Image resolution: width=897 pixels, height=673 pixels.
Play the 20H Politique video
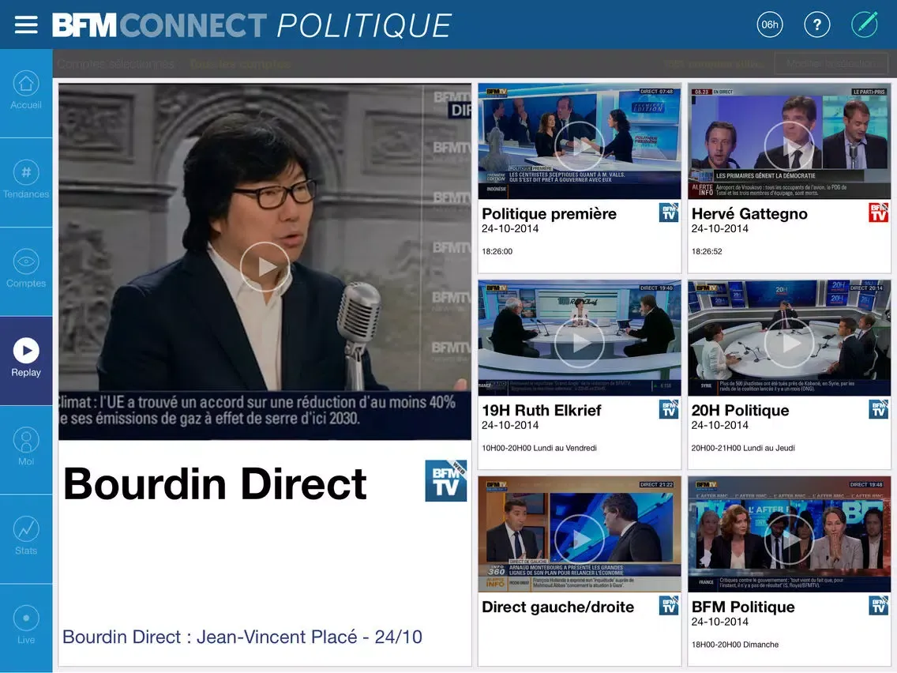789,342
